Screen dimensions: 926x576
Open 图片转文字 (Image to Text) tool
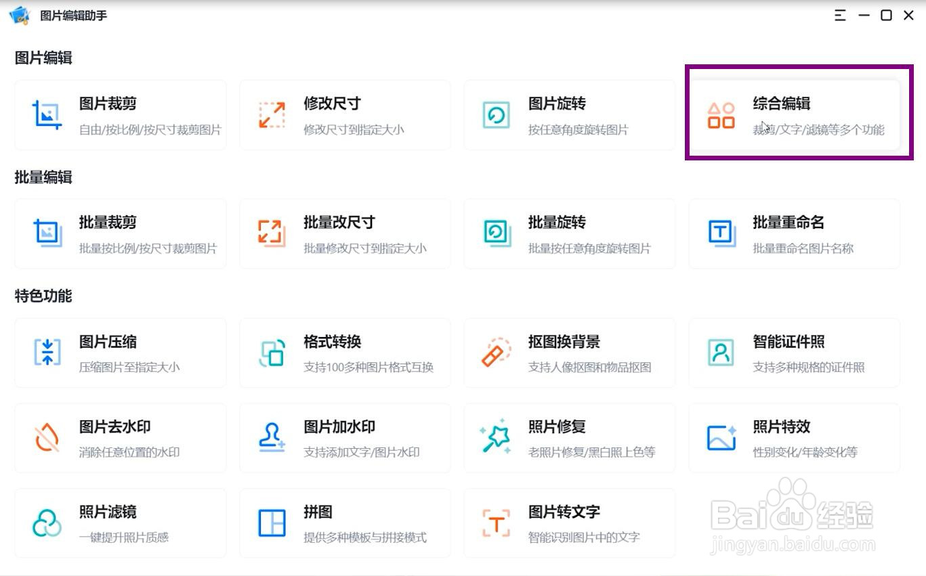[x=569, y=523]
